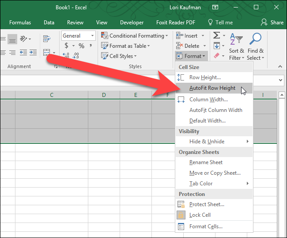The image size is (287, 238).
Task: Click the AutoSum sigma icon
Action: [216, 35]
